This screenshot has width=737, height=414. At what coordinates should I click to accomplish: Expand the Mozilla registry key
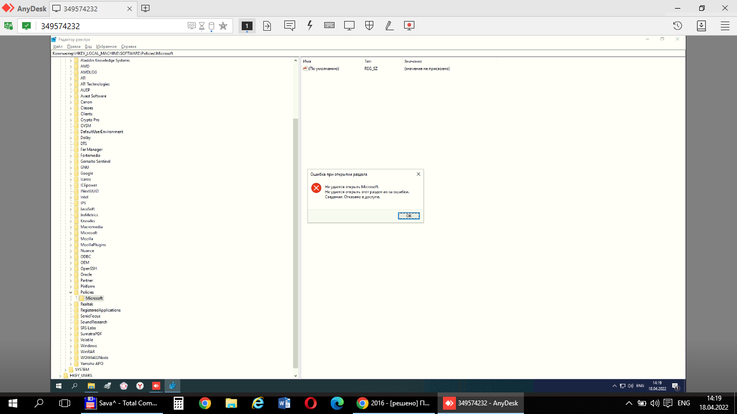click(71, 238)
